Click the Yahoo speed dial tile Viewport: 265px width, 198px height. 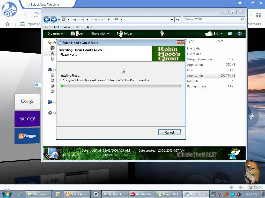click(x=27, y=119)
